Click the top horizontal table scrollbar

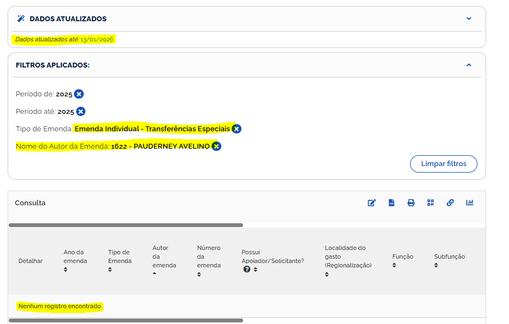[126, 225]
